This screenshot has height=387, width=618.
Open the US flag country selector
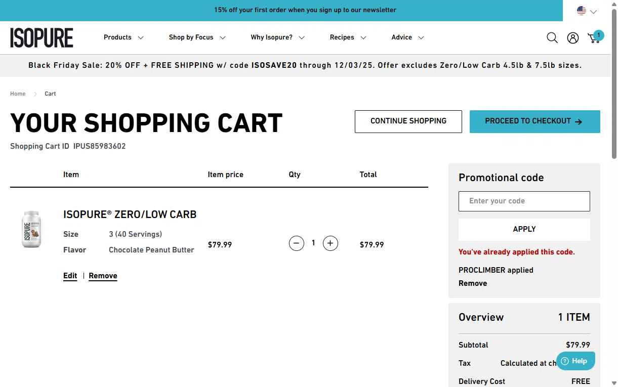(x=587, y=11)
